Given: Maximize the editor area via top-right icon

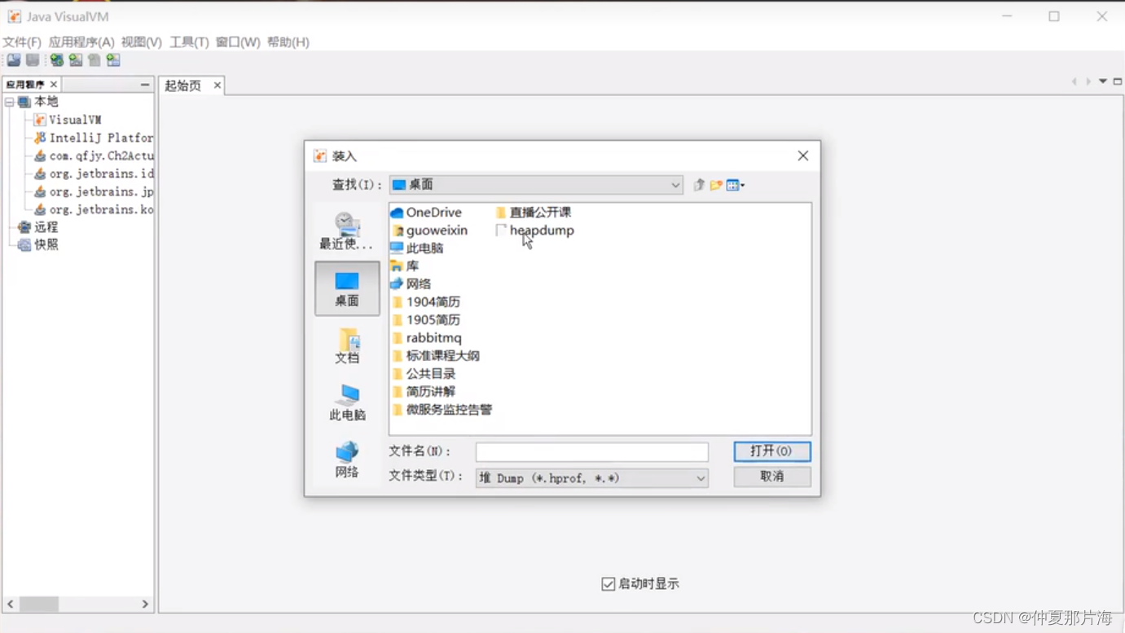Looking at the screenshot, I should tap(1118, 81).
